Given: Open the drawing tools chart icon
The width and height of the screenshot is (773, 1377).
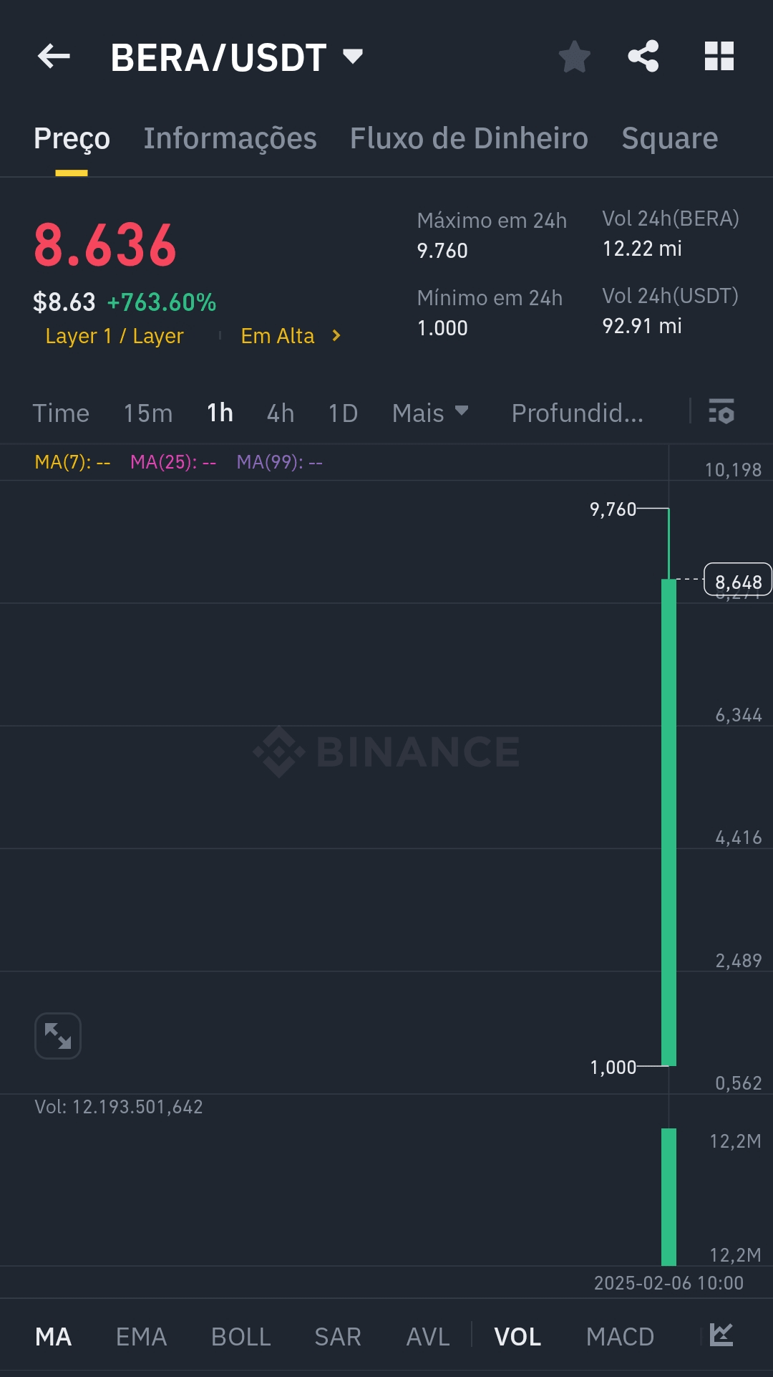Looking at the screenshot, I should (x=721, y=1335).
